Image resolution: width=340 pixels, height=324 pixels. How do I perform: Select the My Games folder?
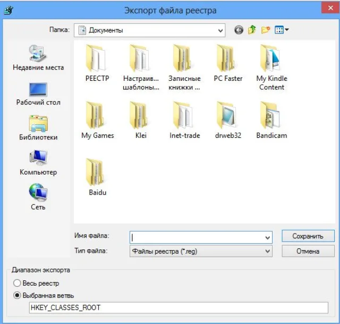(x=98, y=120)
